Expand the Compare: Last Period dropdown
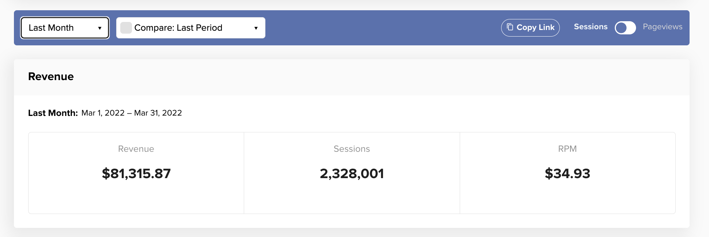This screenshot has width=709, height=237. [x=191, y=28]
